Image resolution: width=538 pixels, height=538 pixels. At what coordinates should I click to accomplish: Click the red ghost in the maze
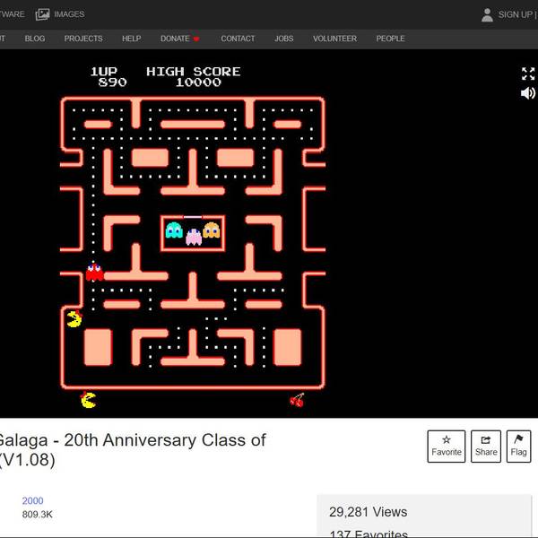click(94, 272)
